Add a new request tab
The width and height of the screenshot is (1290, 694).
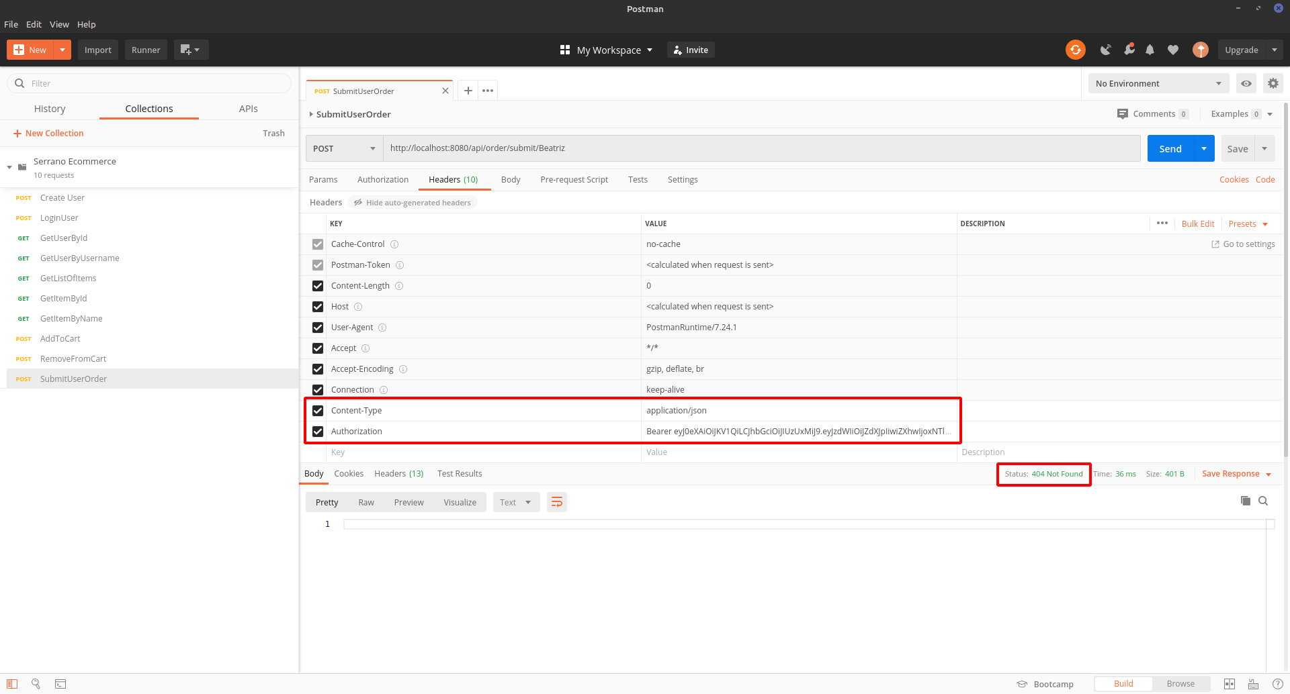pyautogui.click(x=468, y=91)
